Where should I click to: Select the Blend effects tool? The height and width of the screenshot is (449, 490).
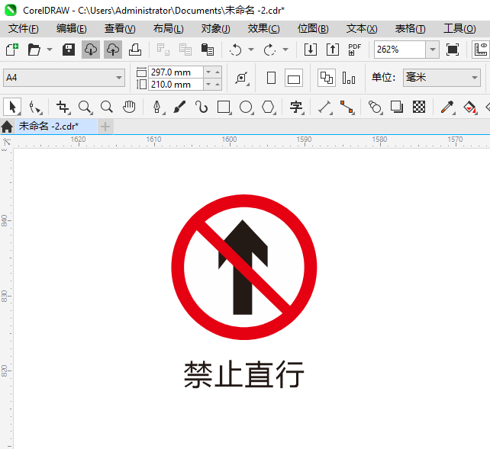pyautogui.click(x=375, y=107)
